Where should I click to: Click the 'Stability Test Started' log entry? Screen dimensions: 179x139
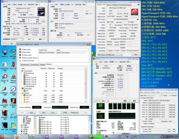63,53
